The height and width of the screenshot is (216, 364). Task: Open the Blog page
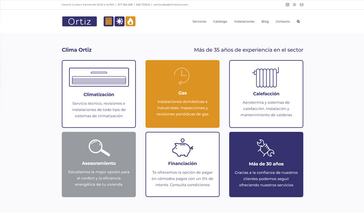[265, 22]
